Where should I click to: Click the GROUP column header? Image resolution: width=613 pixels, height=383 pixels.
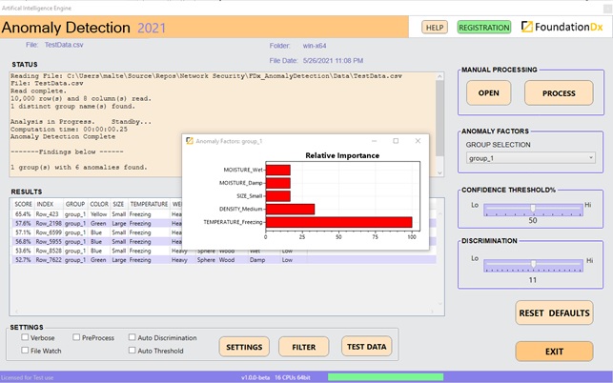pyautogui.click(x=75, y=204)
